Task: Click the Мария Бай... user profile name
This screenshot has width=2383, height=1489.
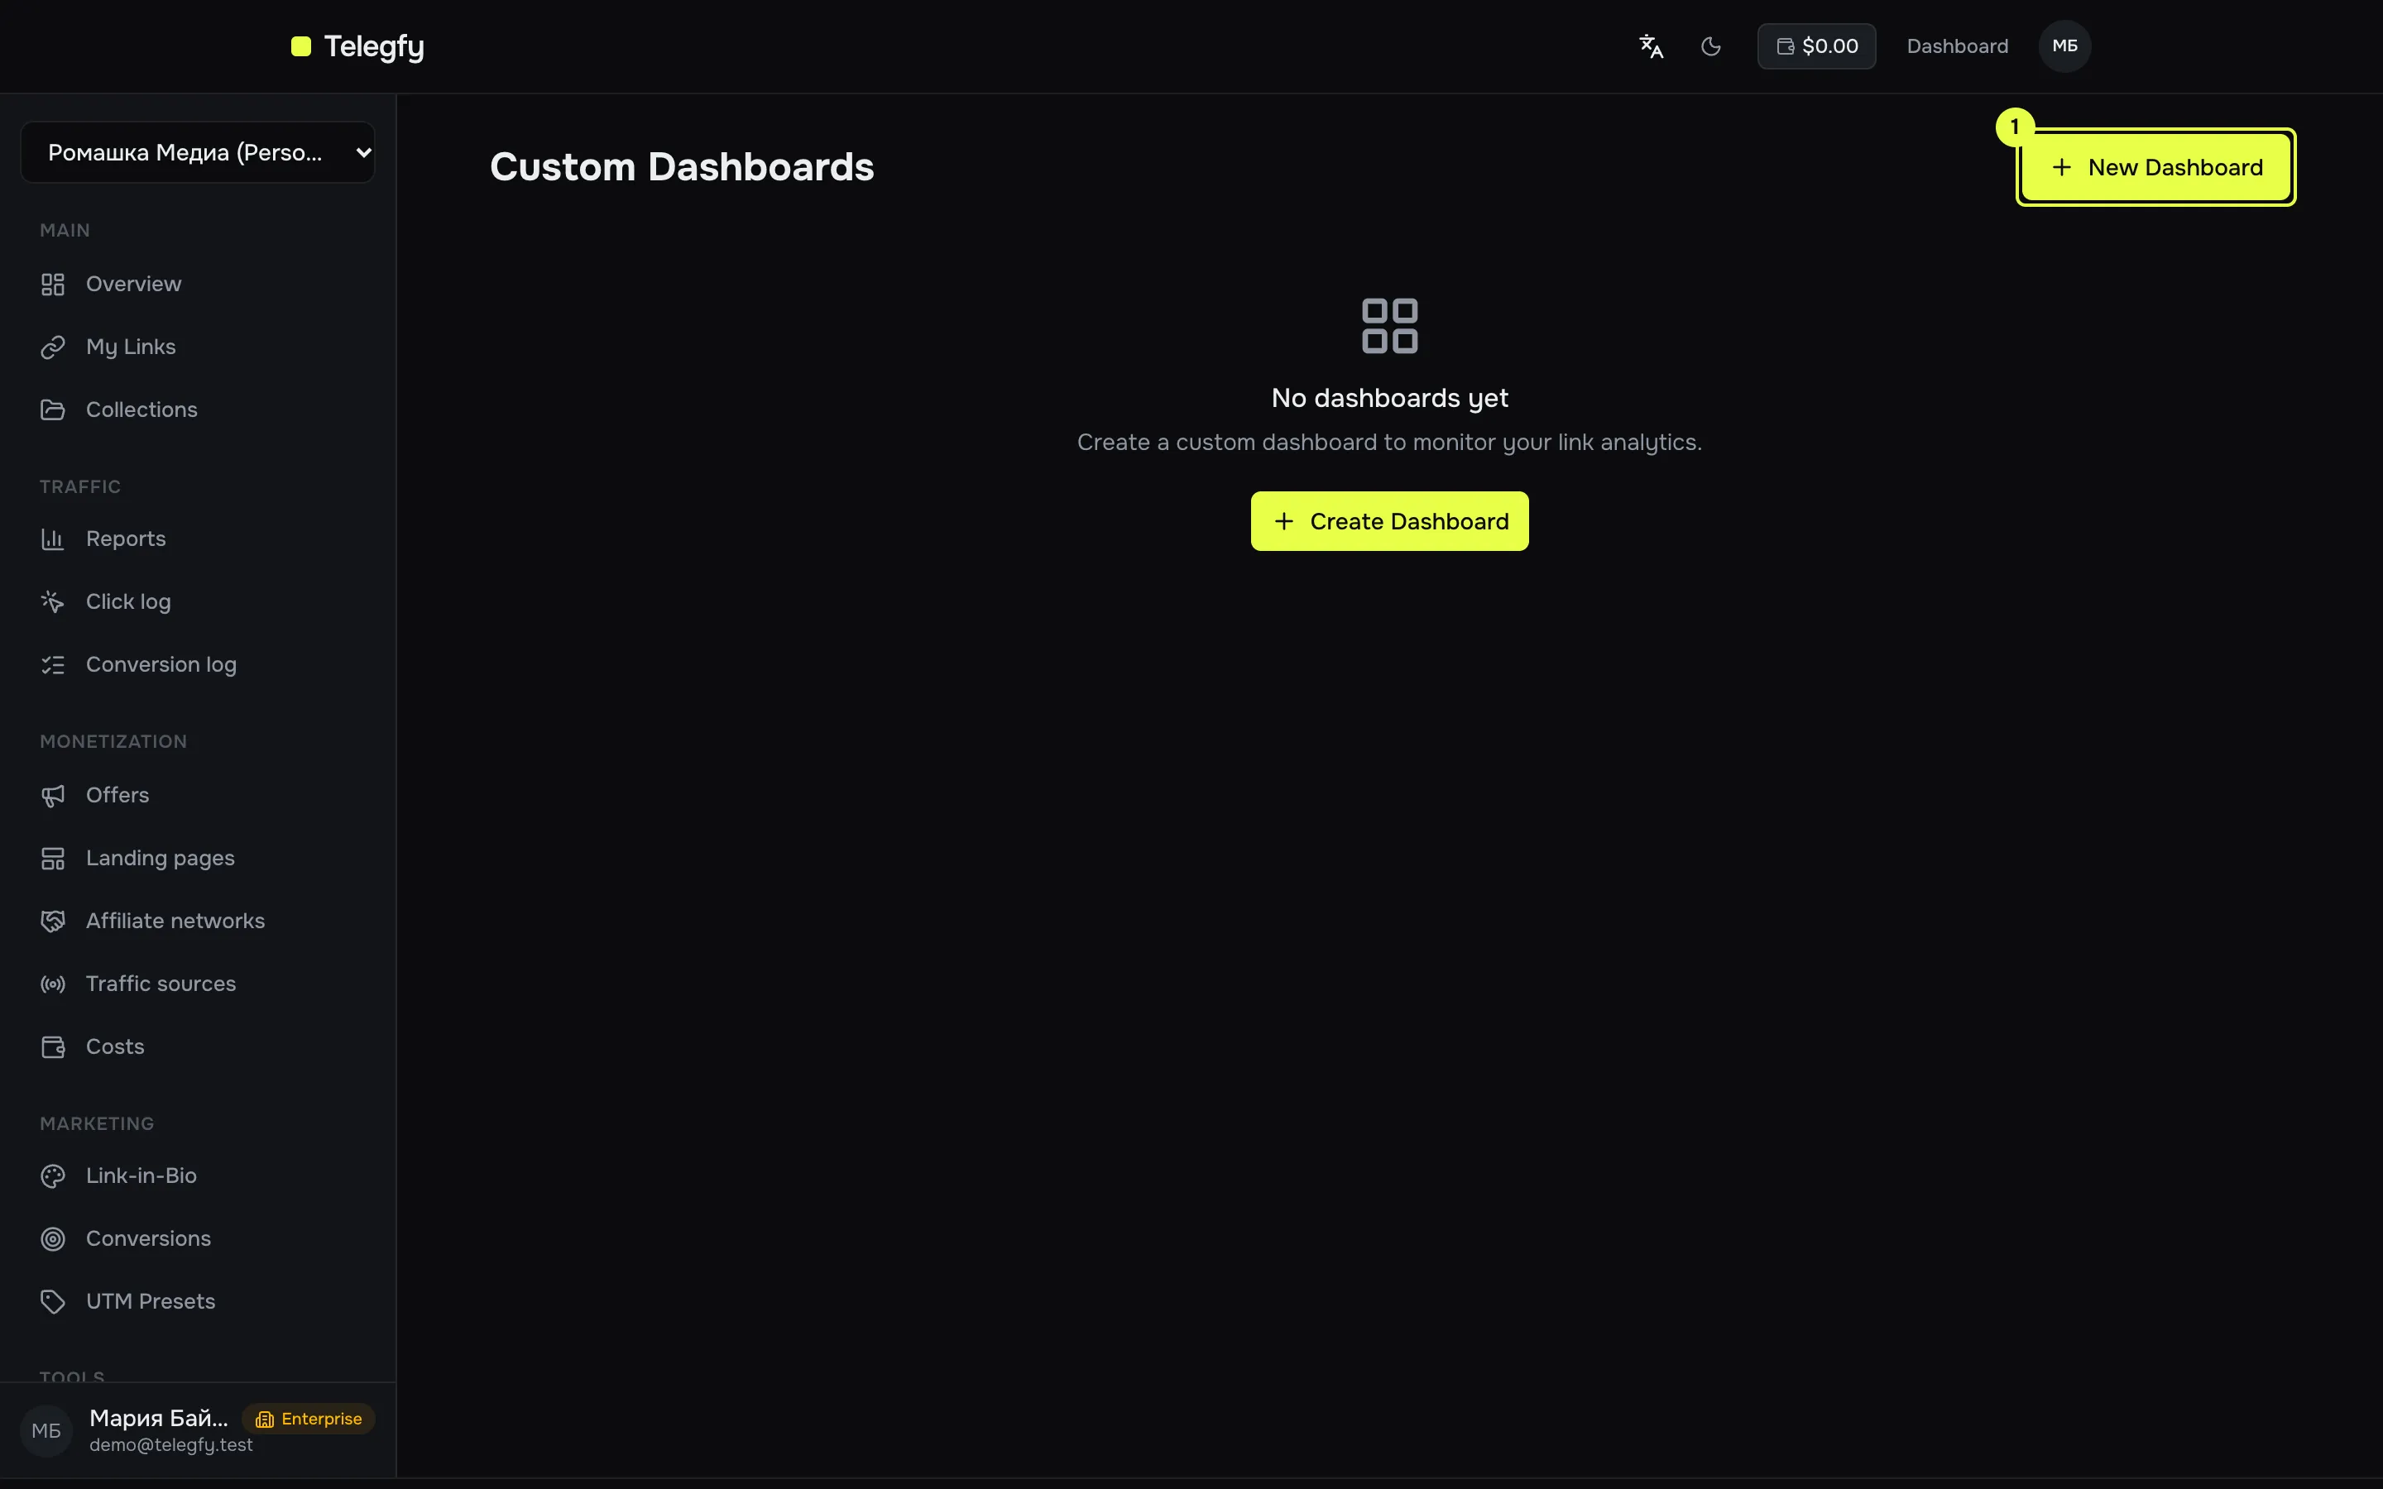Action: coord(159,1418)
